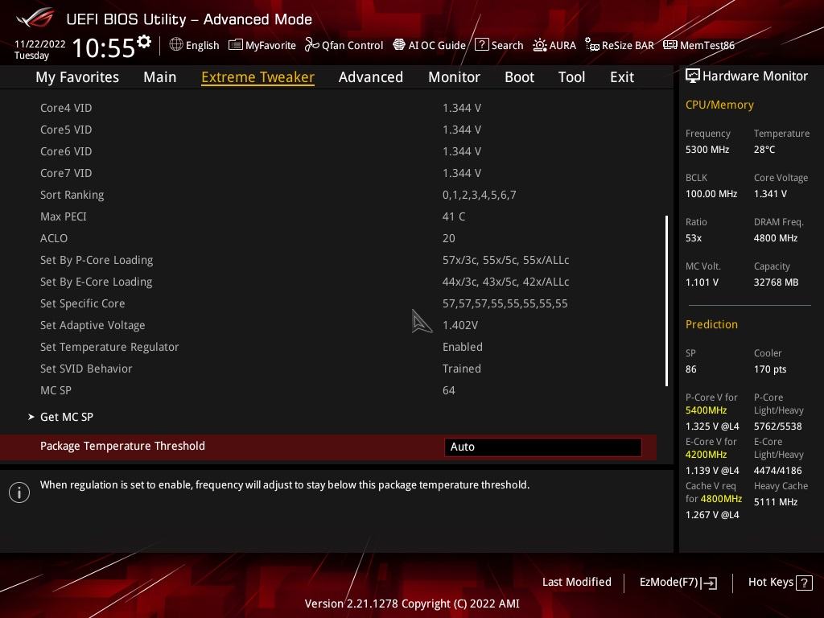Click the Sort Ranking row
Viewport: 824px width, 618px height.
328,195
